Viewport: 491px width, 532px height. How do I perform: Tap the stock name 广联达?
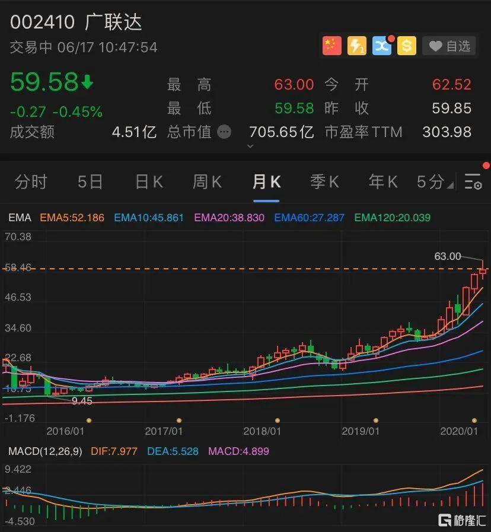point(113,23)
